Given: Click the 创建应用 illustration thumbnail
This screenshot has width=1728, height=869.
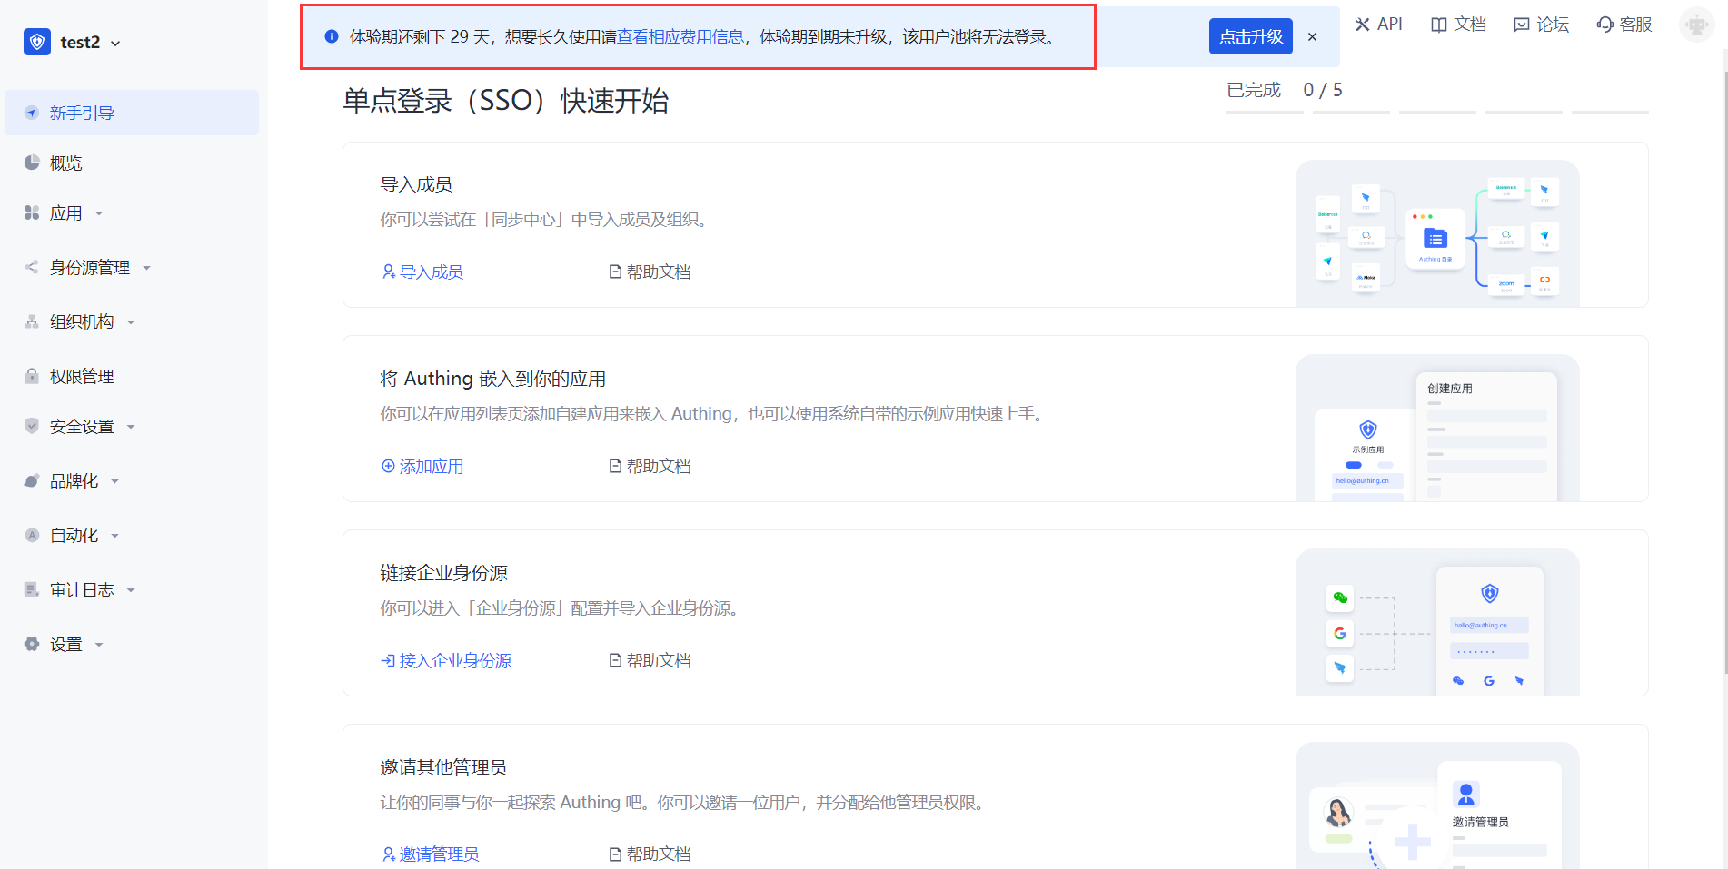Looking at the screenshot, I should click(x=1436, y=428).
